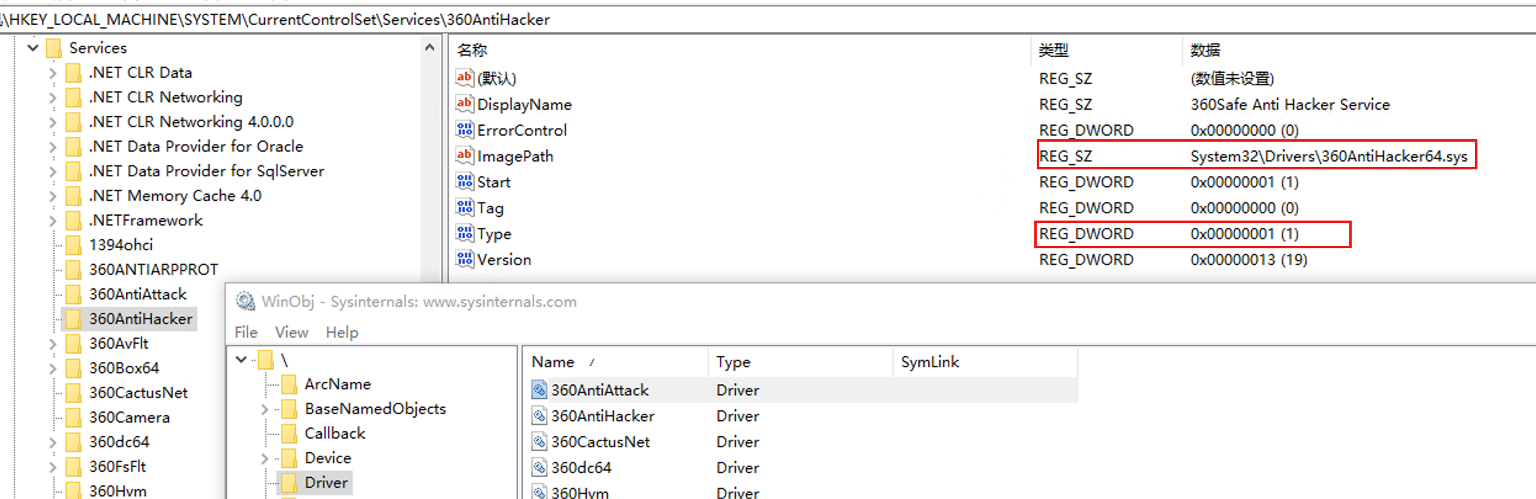Expand the 360FsFlt registry key
Viewport: 1536px width, 499px height.
[x=52, y=467]
